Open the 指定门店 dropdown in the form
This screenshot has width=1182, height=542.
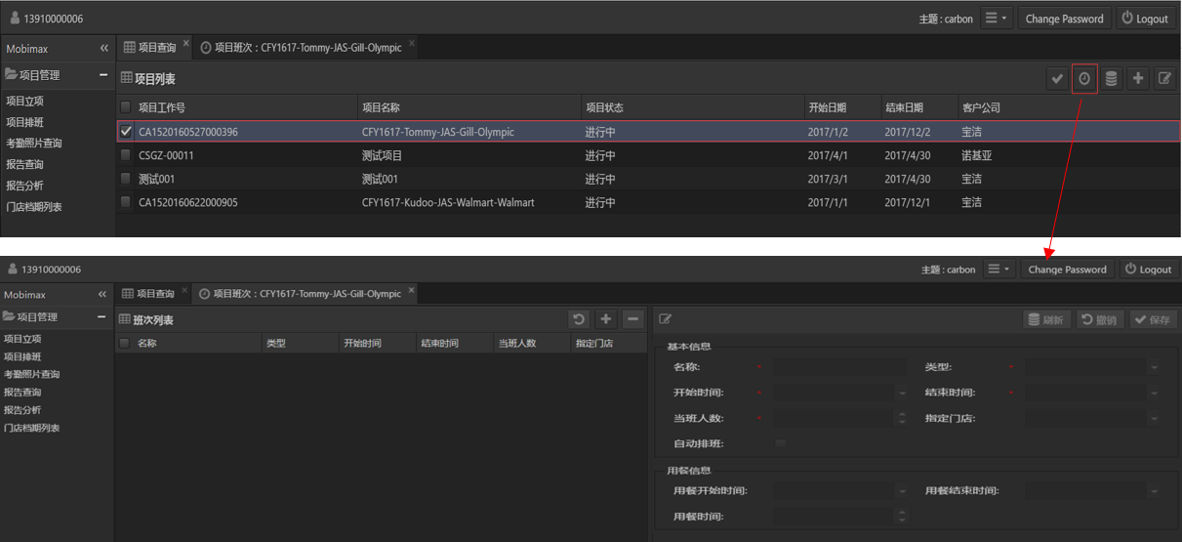(1155, 418)
